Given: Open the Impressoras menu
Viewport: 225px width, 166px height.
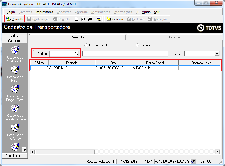Looking at the screenshot, I should point(44,12).
